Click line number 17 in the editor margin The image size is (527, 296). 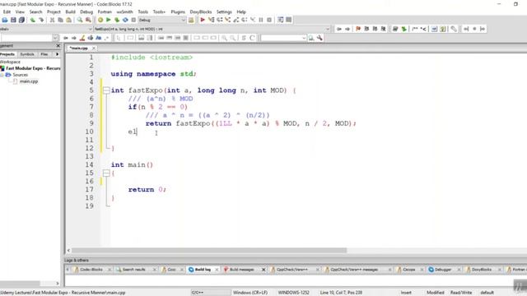click(89, 190)
